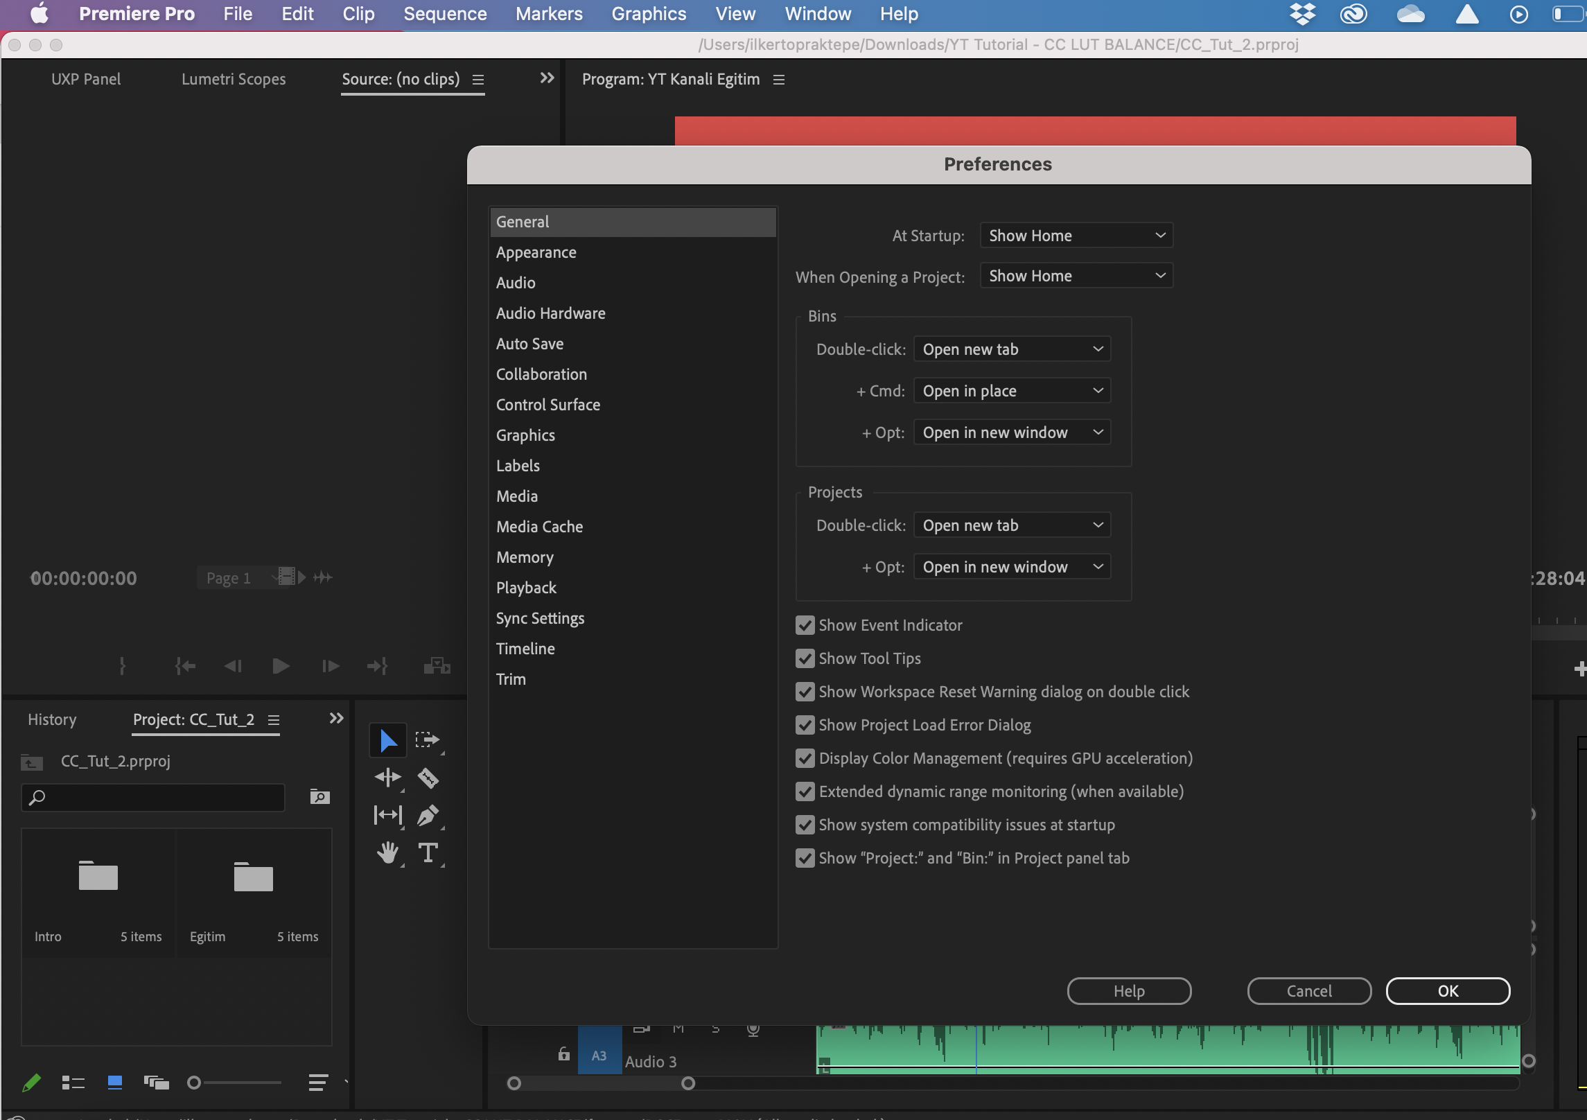Select the Slip tool

[387, 816]
